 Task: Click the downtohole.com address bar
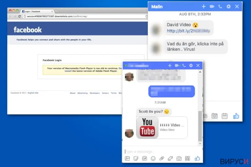click(x=85, y=16)
